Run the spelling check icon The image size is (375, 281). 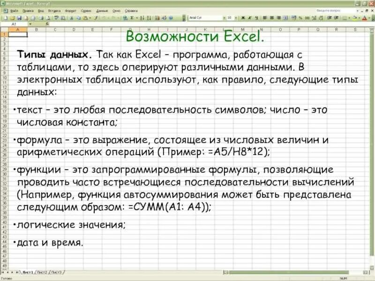pyautogui.click(x=56, y=18)
